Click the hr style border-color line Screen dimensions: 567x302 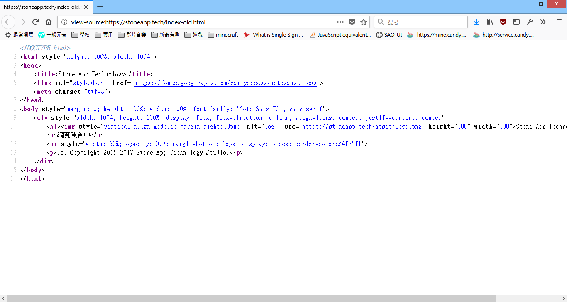(x=208, y=144)
